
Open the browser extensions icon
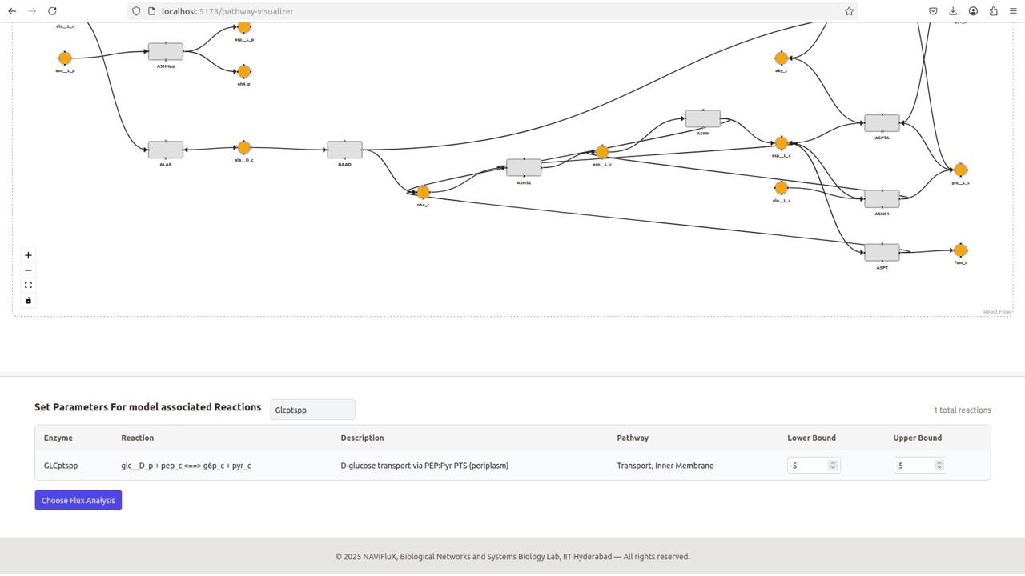993,11
